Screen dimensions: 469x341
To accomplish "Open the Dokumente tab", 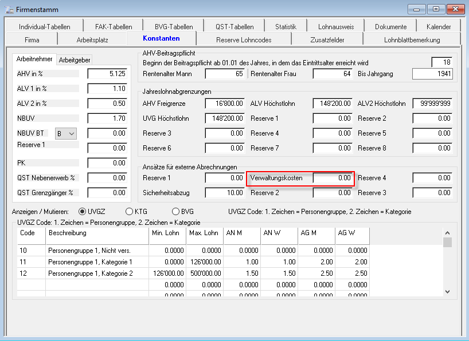I will (x=390, y=26).
